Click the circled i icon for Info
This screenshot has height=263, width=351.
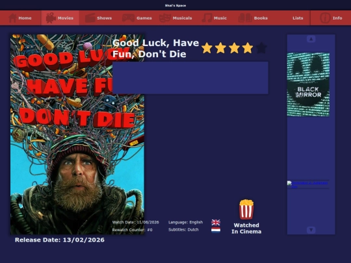tap(325, 18)
